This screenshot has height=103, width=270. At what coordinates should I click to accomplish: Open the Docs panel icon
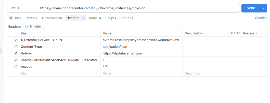[11, 18]
